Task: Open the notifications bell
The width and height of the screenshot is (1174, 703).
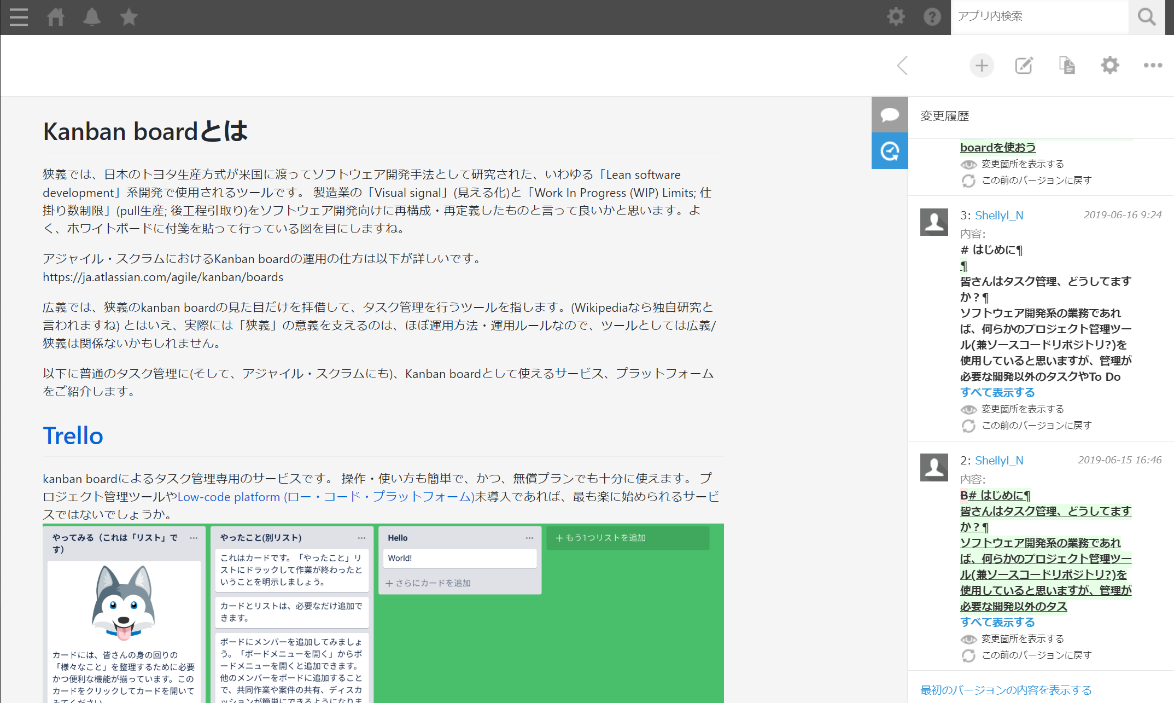Action: pyautogui.click(x=92, y=17)
